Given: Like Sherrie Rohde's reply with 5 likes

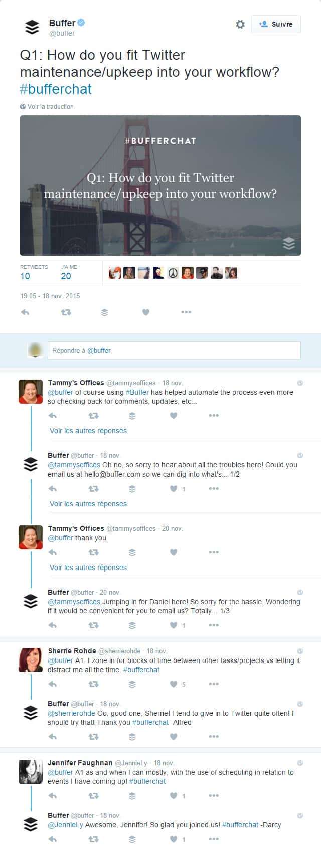Looking at the screenshot, I should click(x=173, y=684).
